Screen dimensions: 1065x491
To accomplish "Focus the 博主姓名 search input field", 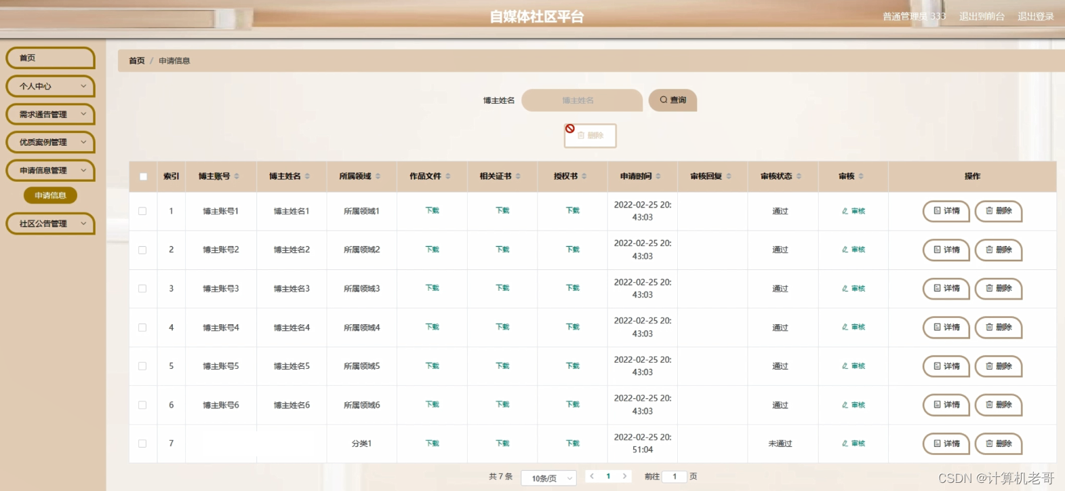I will pyautogui.click(x=582, y=100).
